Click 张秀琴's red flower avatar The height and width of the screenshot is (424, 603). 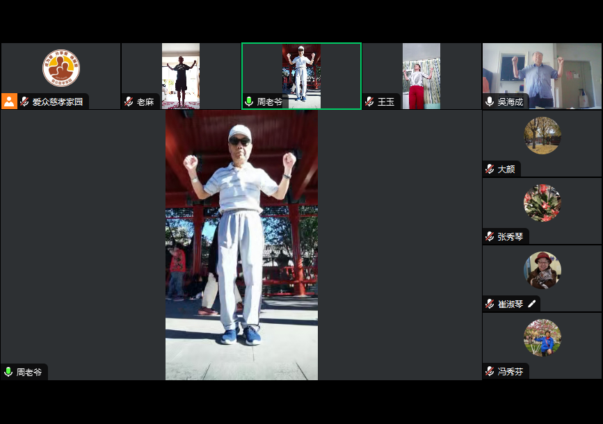point(542,202)
